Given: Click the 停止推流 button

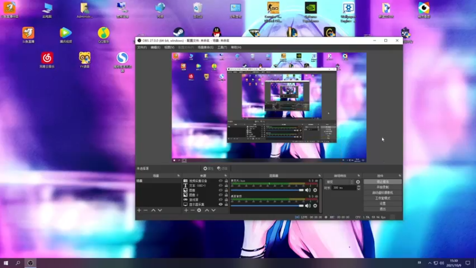Looking at the screenshot, I should point(383,182).
